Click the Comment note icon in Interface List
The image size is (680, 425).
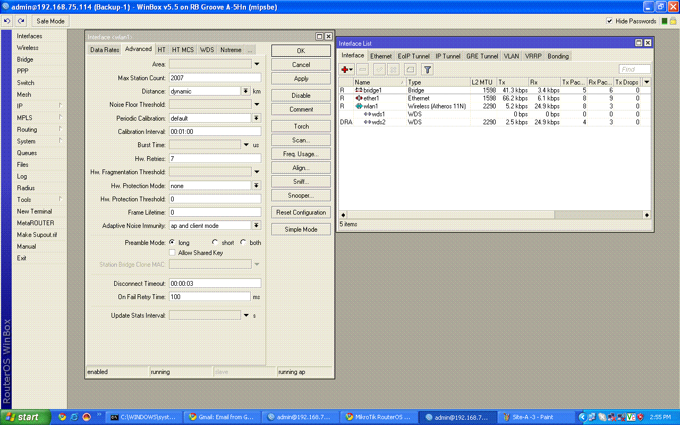[410, 69]
